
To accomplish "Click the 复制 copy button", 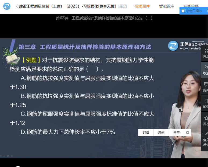I will [x=161, y=133].
